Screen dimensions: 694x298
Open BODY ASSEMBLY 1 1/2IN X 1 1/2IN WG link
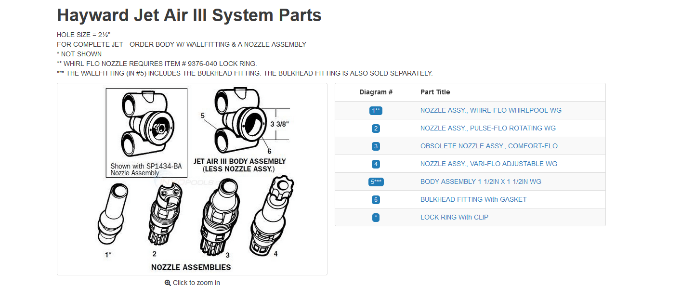[x=481, y=181]
